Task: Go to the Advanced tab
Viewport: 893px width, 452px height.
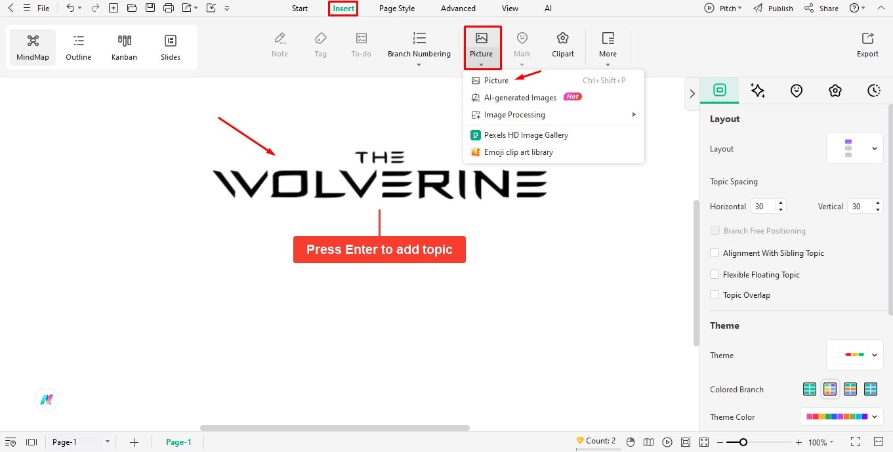Action: (458, 9)
